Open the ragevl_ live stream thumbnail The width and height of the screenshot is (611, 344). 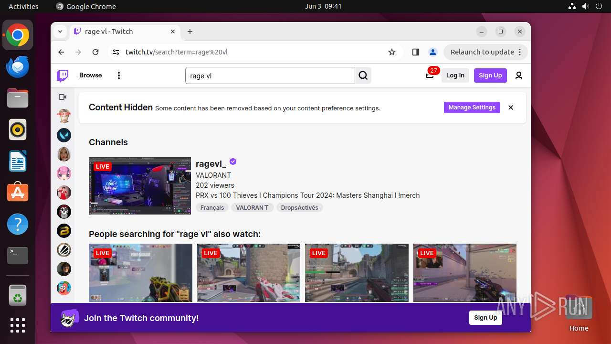point(140,186)
